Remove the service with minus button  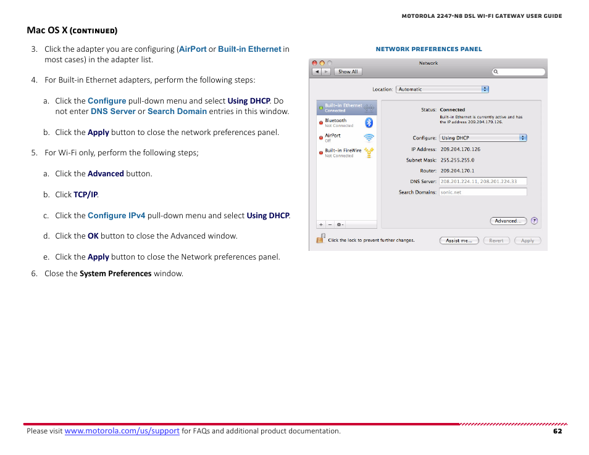click(x=330, y=224)
